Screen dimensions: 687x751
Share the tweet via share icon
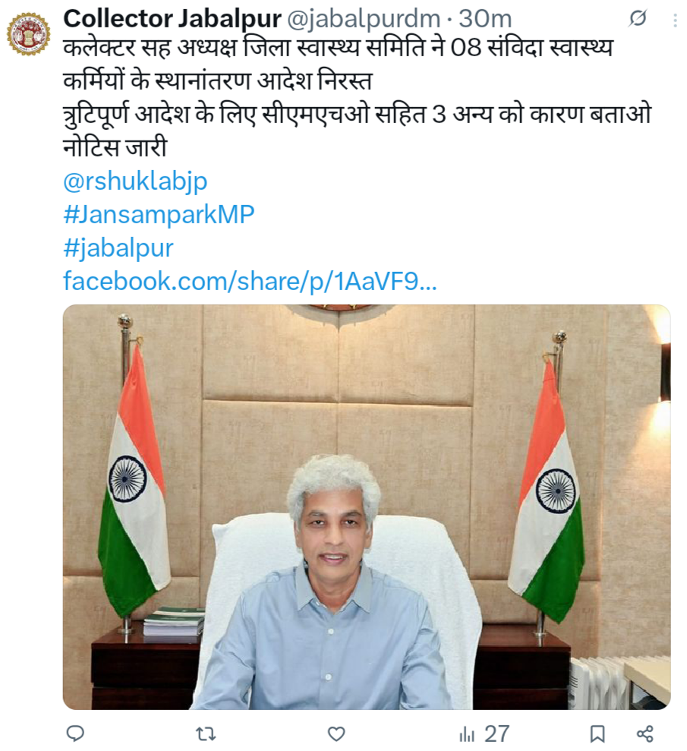coord(645,734)
